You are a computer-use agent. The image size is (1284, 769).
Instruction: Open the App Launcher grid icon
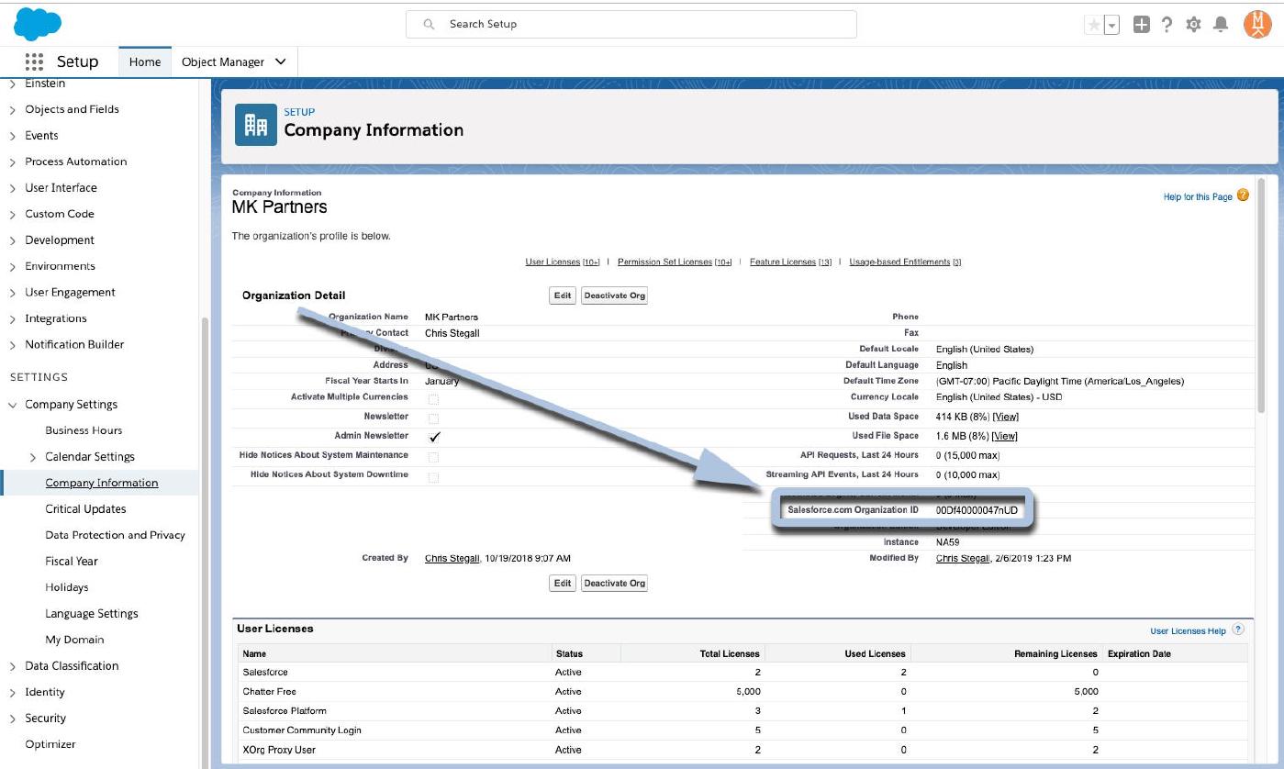(34, 62)
